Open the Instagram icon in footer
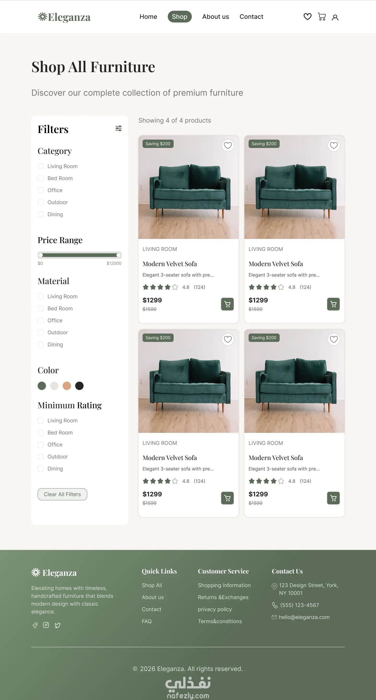This screenshot has width=376, height=700. 46,625
